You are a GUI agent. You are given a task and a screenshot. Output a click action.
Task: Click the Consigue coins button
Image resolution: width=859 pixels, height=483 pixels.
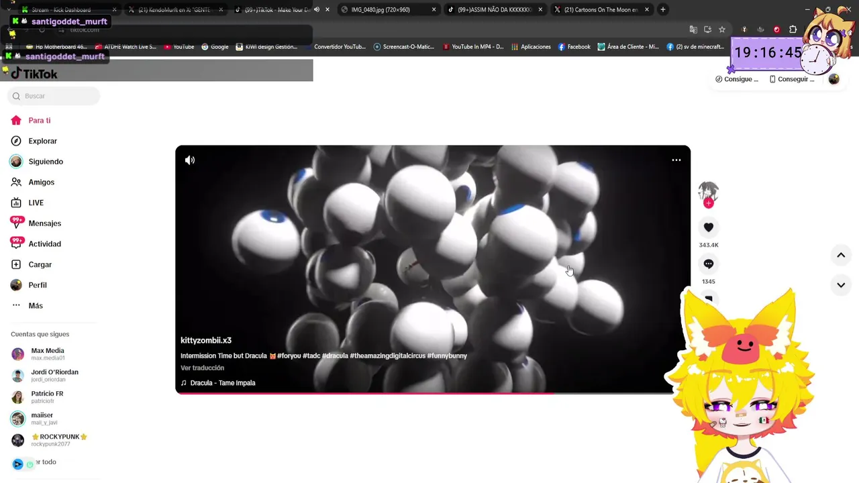click(737, 79)
